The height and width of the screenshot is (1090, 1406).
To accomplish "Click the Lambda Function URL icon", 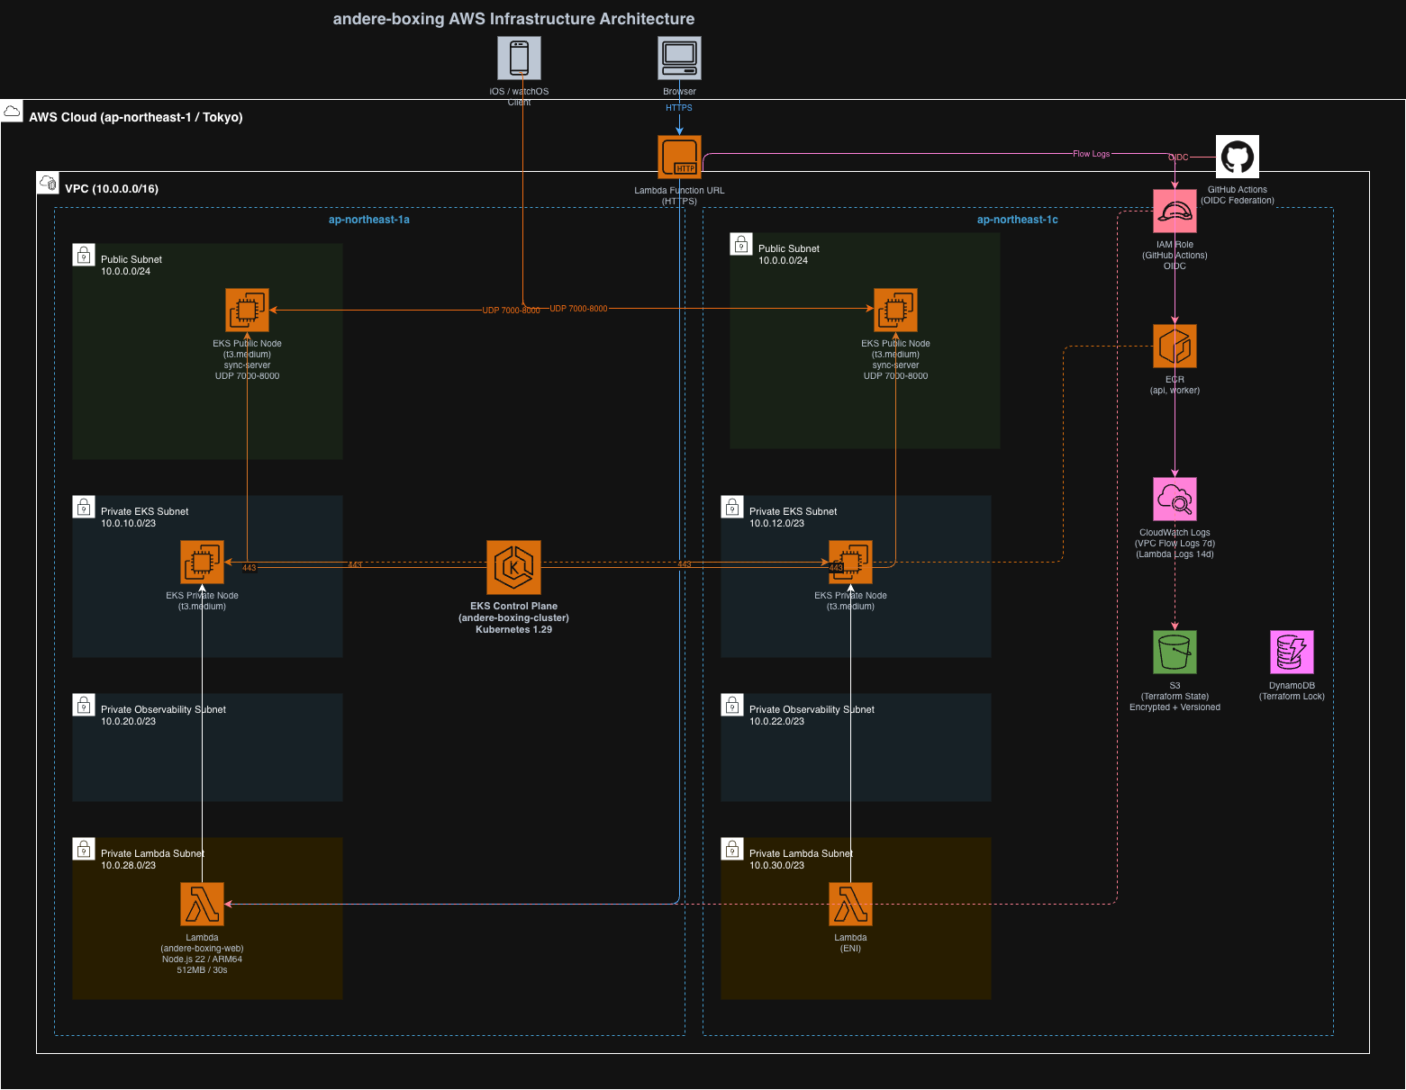I will (x=679, y=158).
